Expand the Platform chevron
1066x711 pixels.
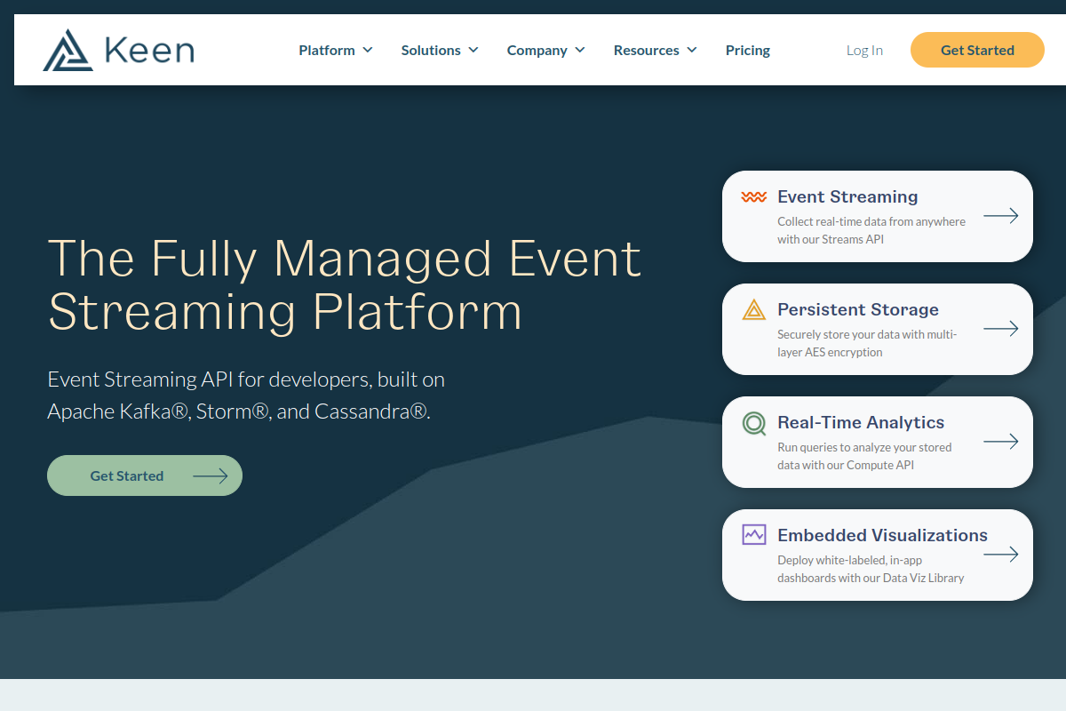tap(367, 50)
